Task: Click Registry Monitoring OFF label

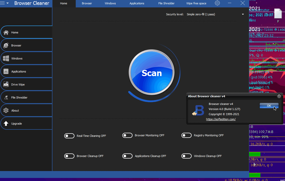Action: coord(209,135)
